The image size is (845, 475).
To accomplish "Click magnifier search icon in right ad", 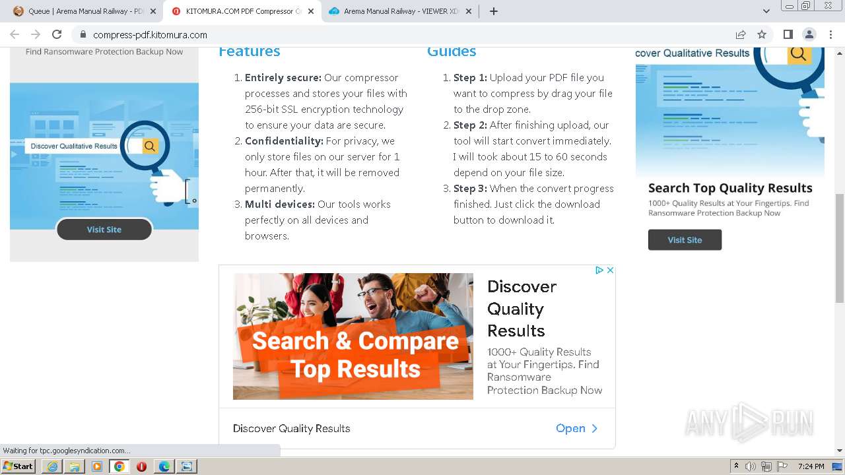I will 799,54.
